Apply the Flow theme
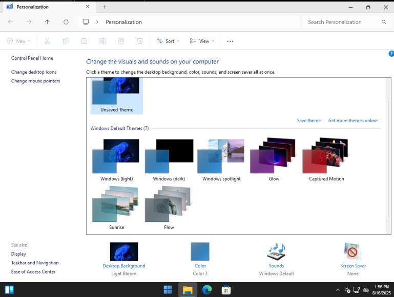The image size is (394, 297). click(169, 208)
